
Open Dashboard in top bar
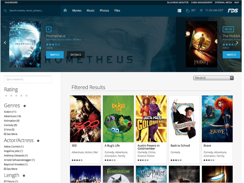coord(11,2)
